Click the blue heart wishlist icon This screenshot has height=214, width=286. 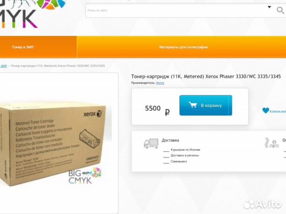pos(266,110)
